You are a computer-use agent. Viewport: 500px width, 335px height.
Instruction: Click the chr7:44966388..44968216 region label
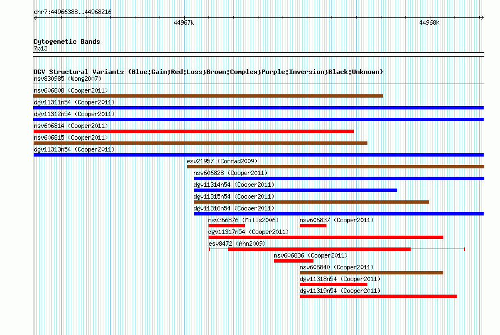pyautogui.click(x=72, y=12)
